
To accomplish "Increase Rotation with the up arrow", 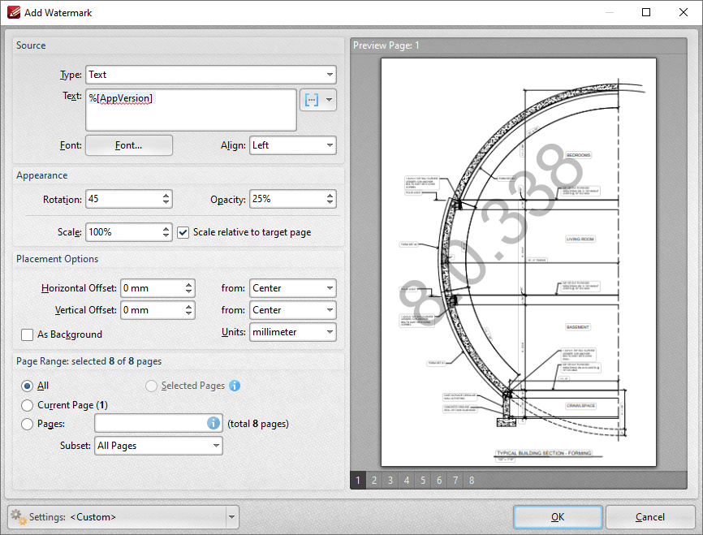I will (x=166, y=196).
